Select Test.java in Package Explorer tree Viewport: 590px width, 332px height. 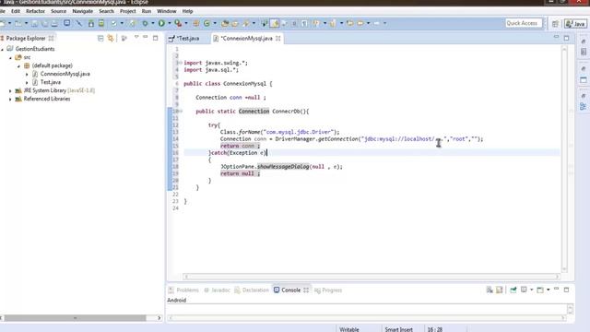click(51, 82)
